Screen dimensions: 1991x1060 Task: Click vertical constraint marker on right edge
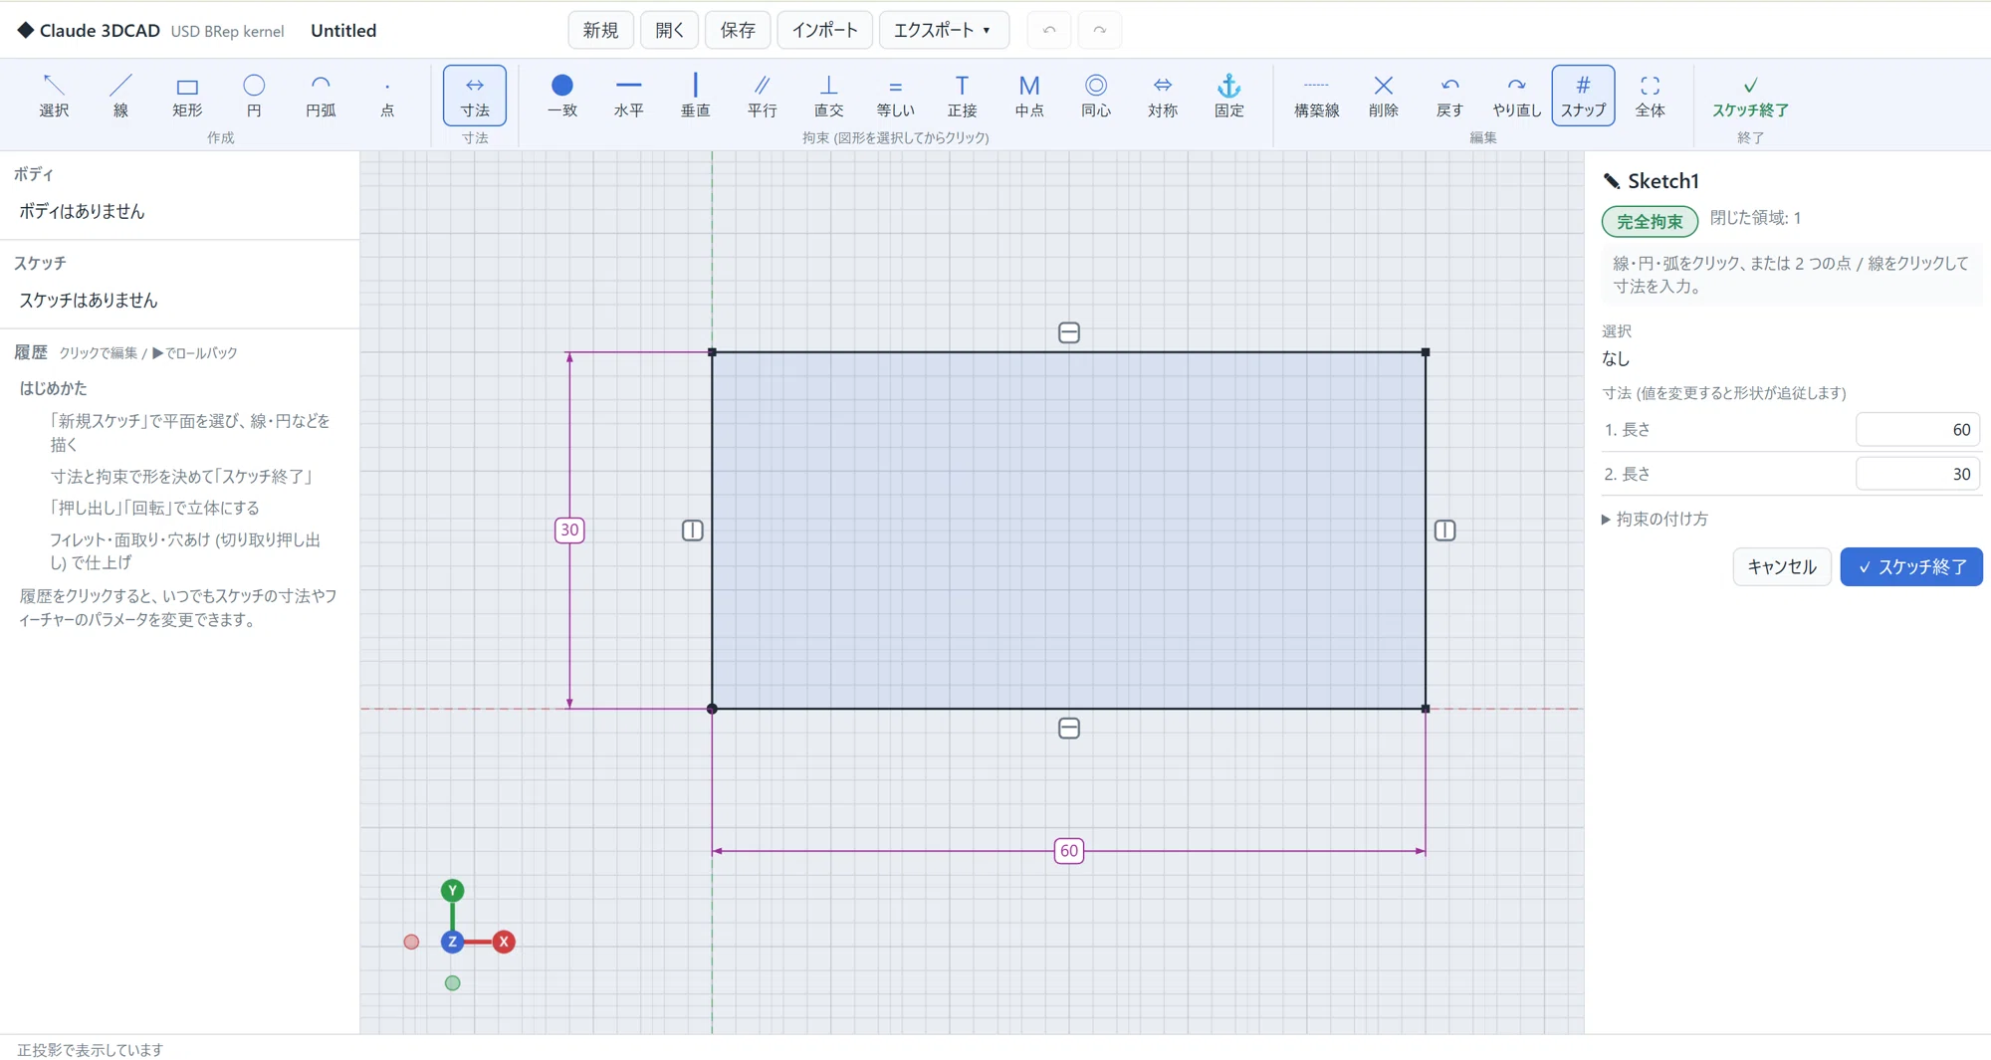pyautogui.click(x=1445, y=530)
